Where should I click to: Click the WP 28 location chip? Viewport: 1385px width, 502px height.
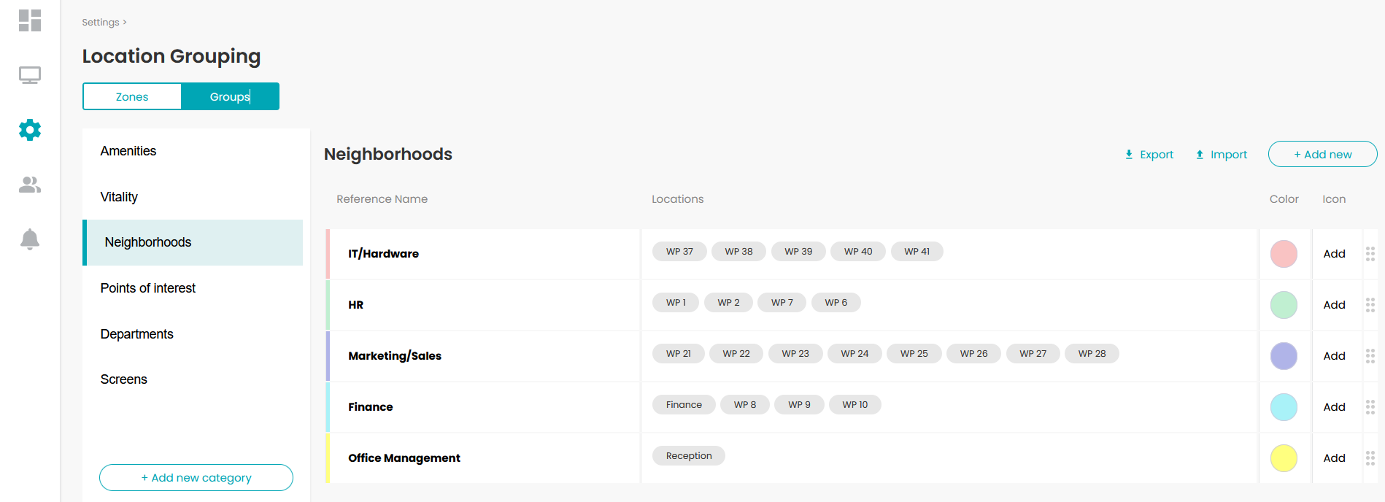(x=1092, y=354)
